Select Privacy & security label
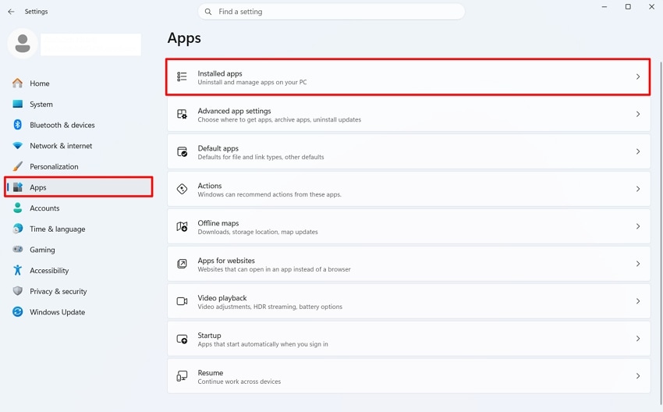The width and height of the screenshot is (663, 412). click(58, 291)
